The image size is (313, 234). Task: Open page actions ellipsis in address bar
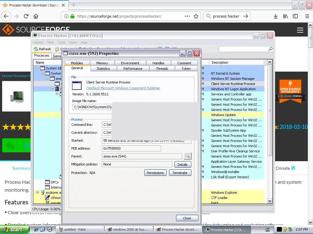(187, 16)
